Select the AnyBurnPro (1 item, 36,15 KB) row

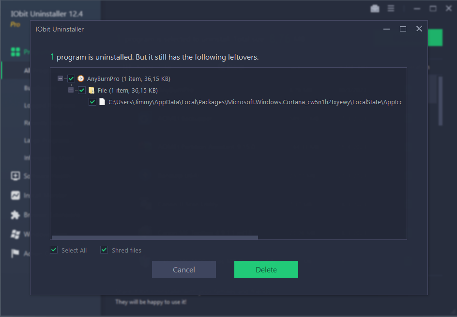pyautogui.click(x=129, y=79)
